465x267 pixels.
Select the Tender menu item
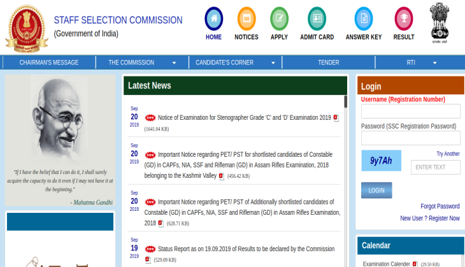(x=329, y=62)
